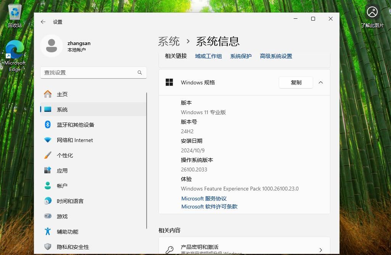The image size is (391, 255).
Task: Open 游戏 settings from sidebar
Action: (62, 216)
